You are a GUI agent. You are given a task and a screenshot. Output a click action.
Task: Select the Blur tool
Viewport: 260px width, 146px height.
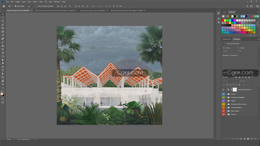click(3, 60)
